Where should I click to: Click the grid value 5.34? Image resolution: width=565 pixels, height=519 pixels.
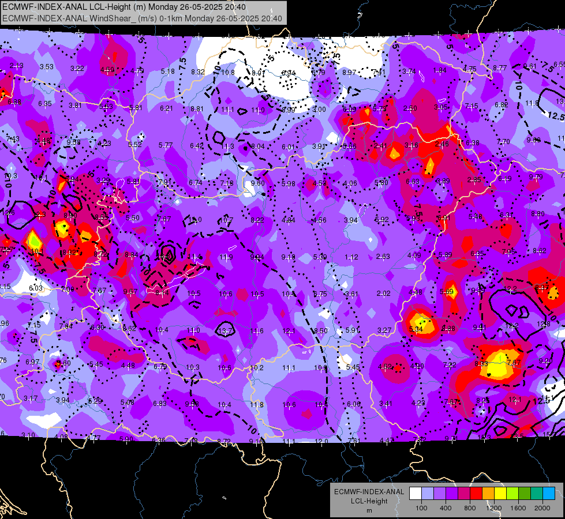(416, 329)
